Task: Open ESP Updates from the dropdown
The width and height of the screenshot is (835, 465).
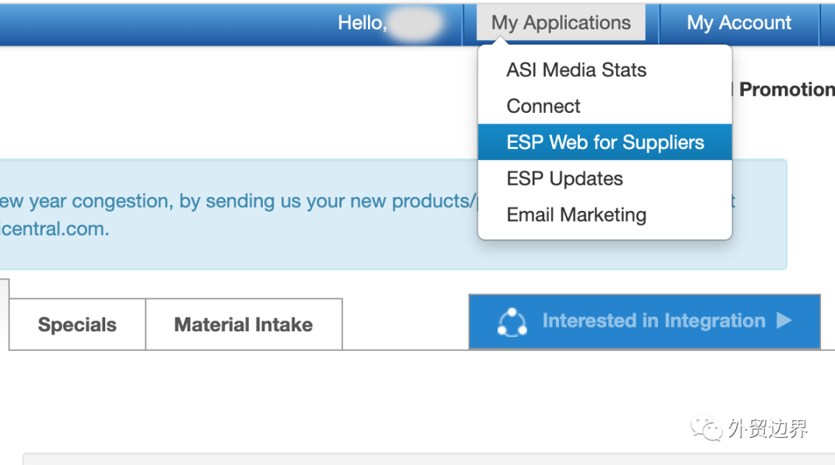Action: point(605,178)
